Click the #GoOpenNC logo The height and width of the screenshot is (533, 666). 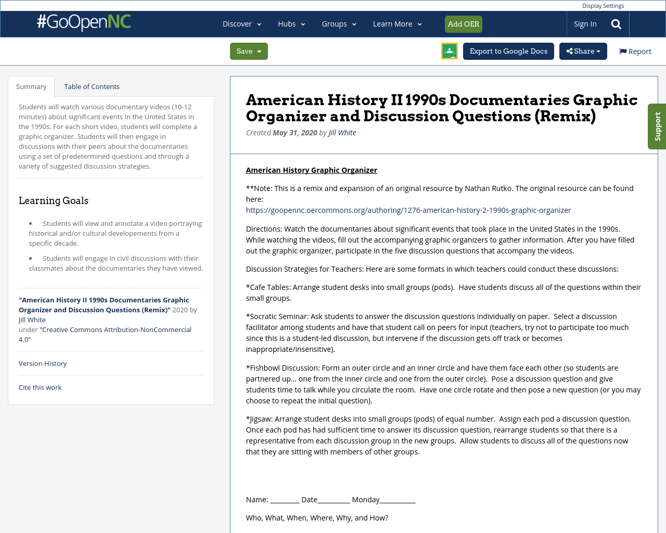pyautogui.click(x=83, y=23)
